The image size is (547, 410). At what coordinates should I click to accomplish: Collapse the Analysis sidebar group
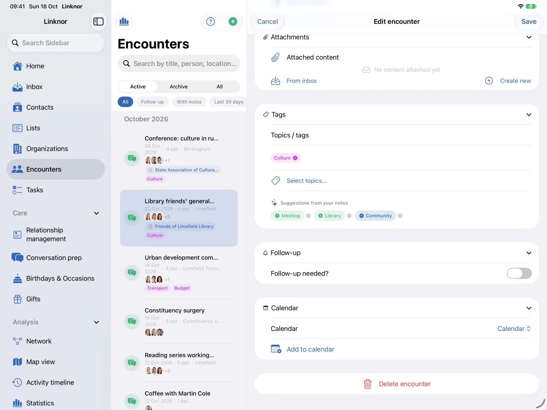(x=97, y=322)
